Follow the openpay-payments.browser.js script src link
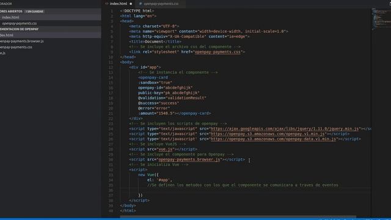Viewport: 391px width, 220px height. point(189,159)
